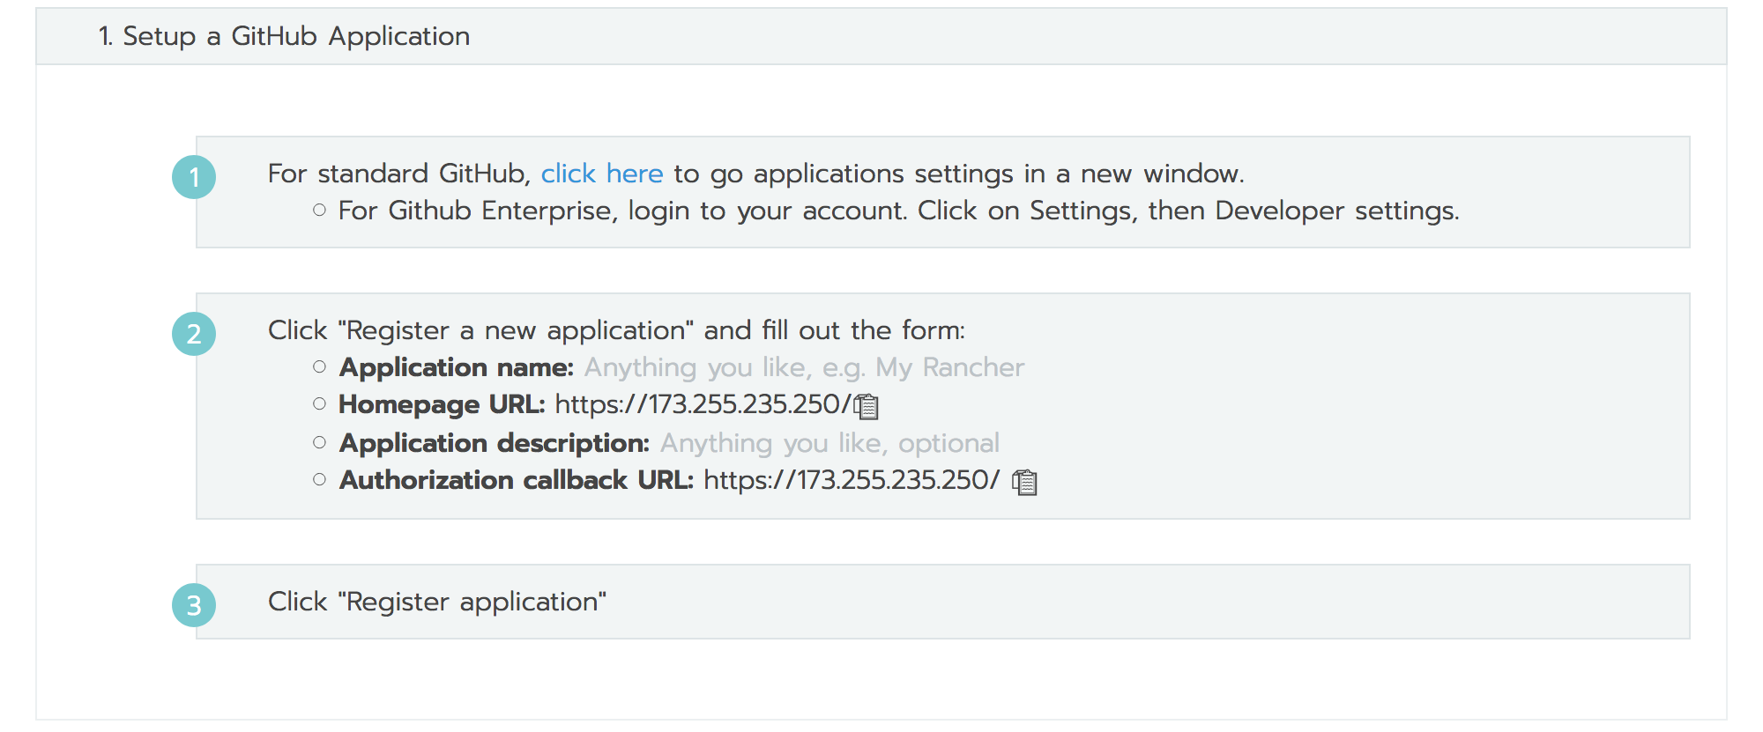
Task: Select the step 1 numbered circle badge
Action: pos(194,176)
